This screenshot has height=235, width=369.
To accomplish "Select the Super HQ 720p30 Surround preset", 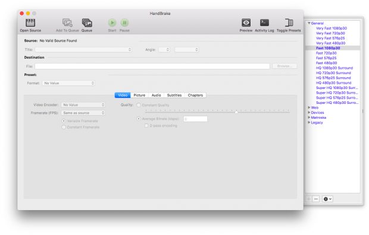I will point(337,93).
